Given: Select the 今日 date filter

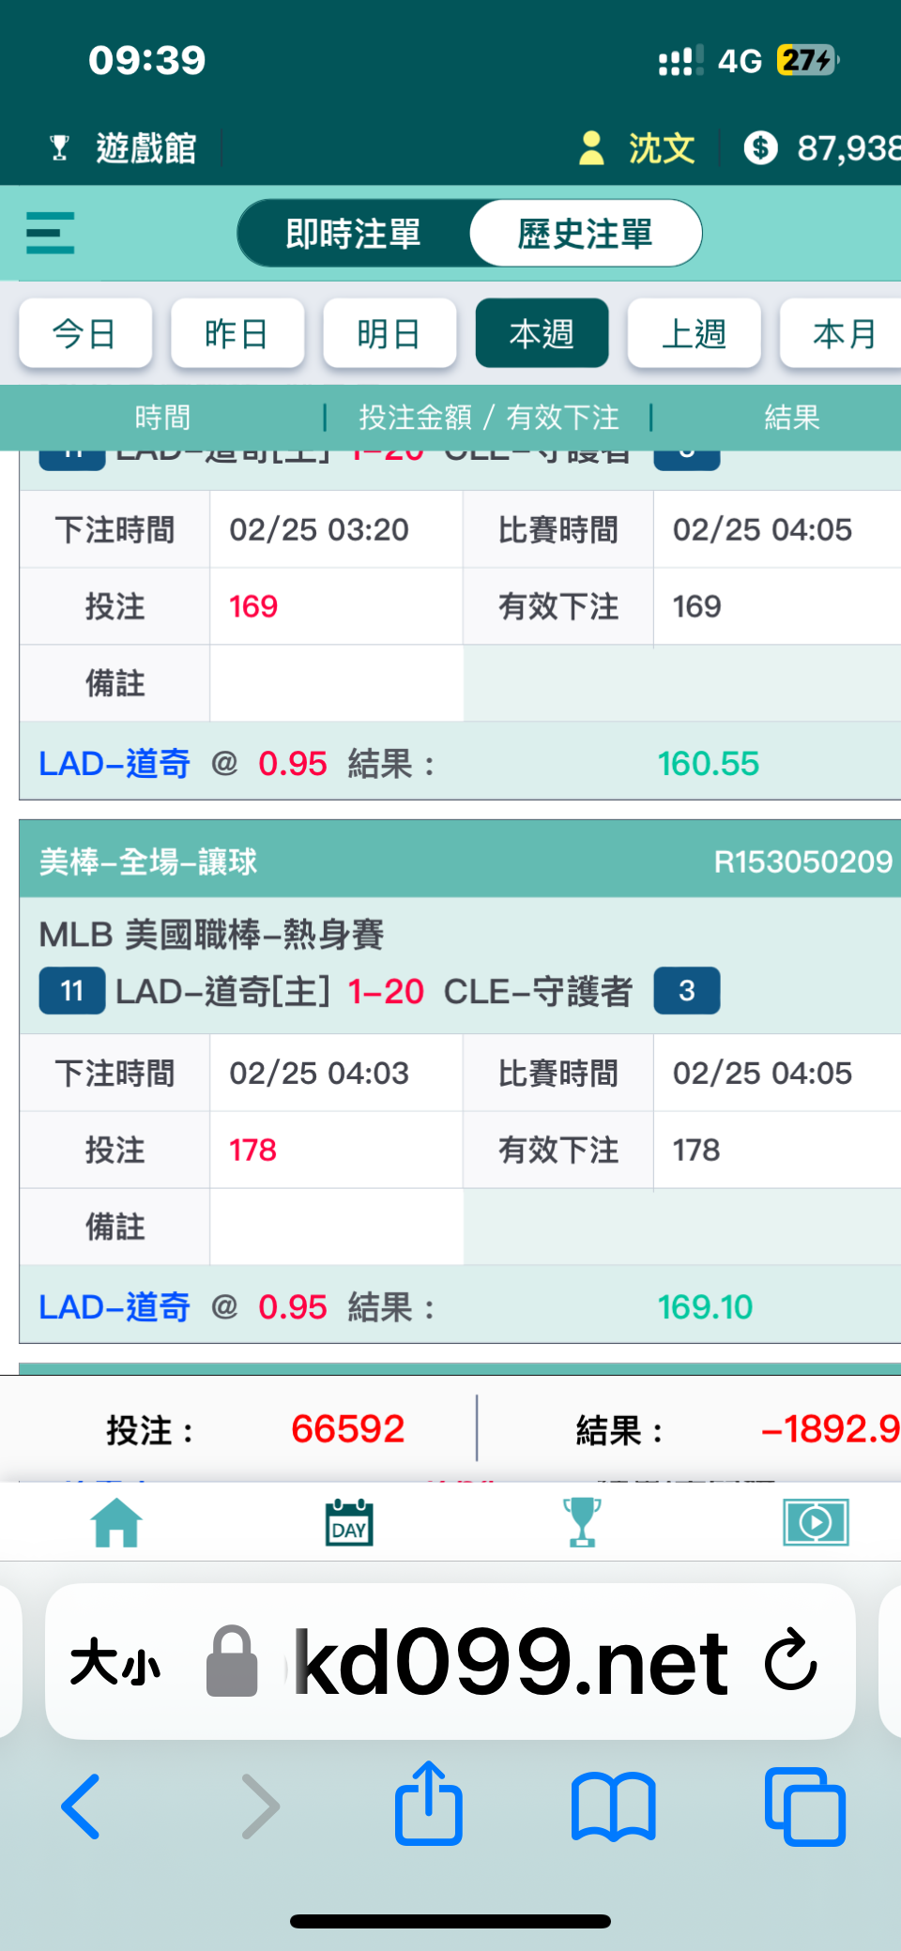Looking at the screenshot, I should tap(84, 333).
